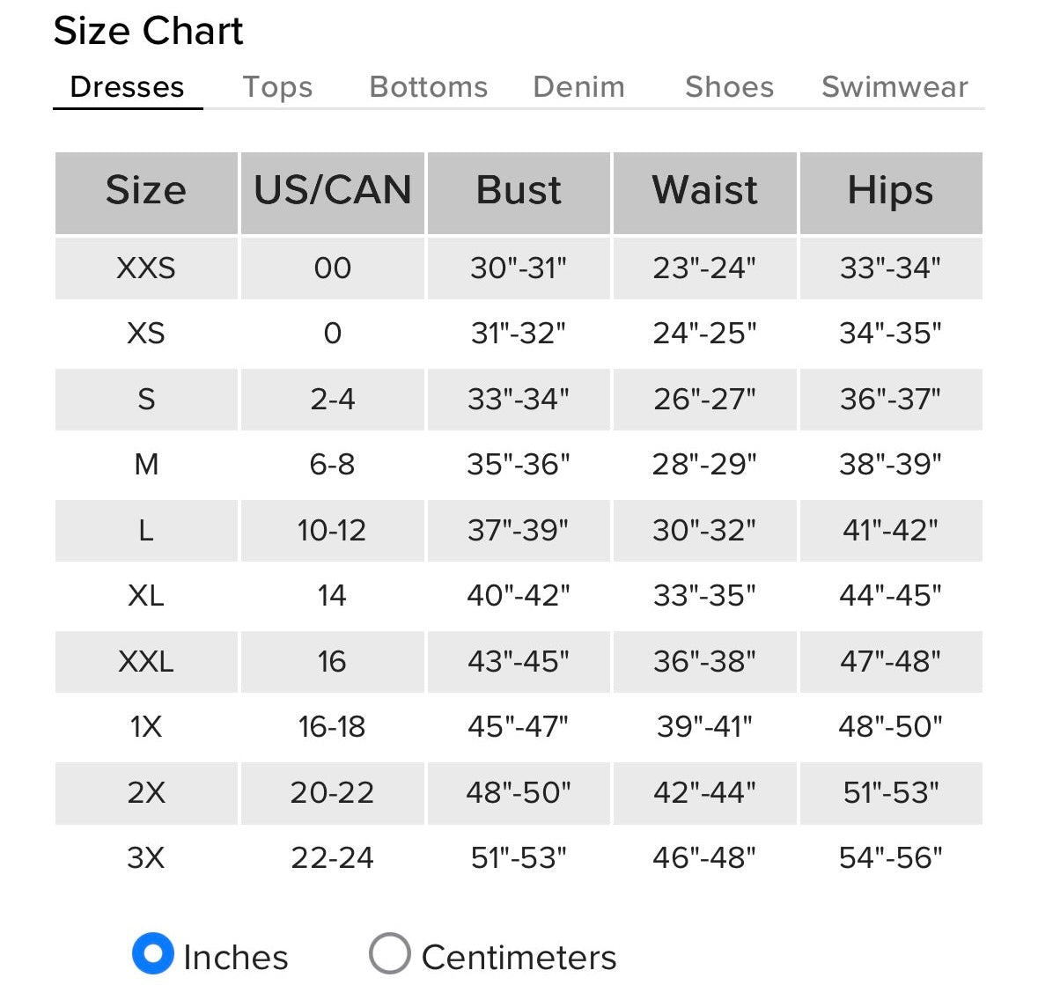The width and height of the screenshot is (1038, 985).
Task: Select the Bottoms tab
Action: click(428, 87)
